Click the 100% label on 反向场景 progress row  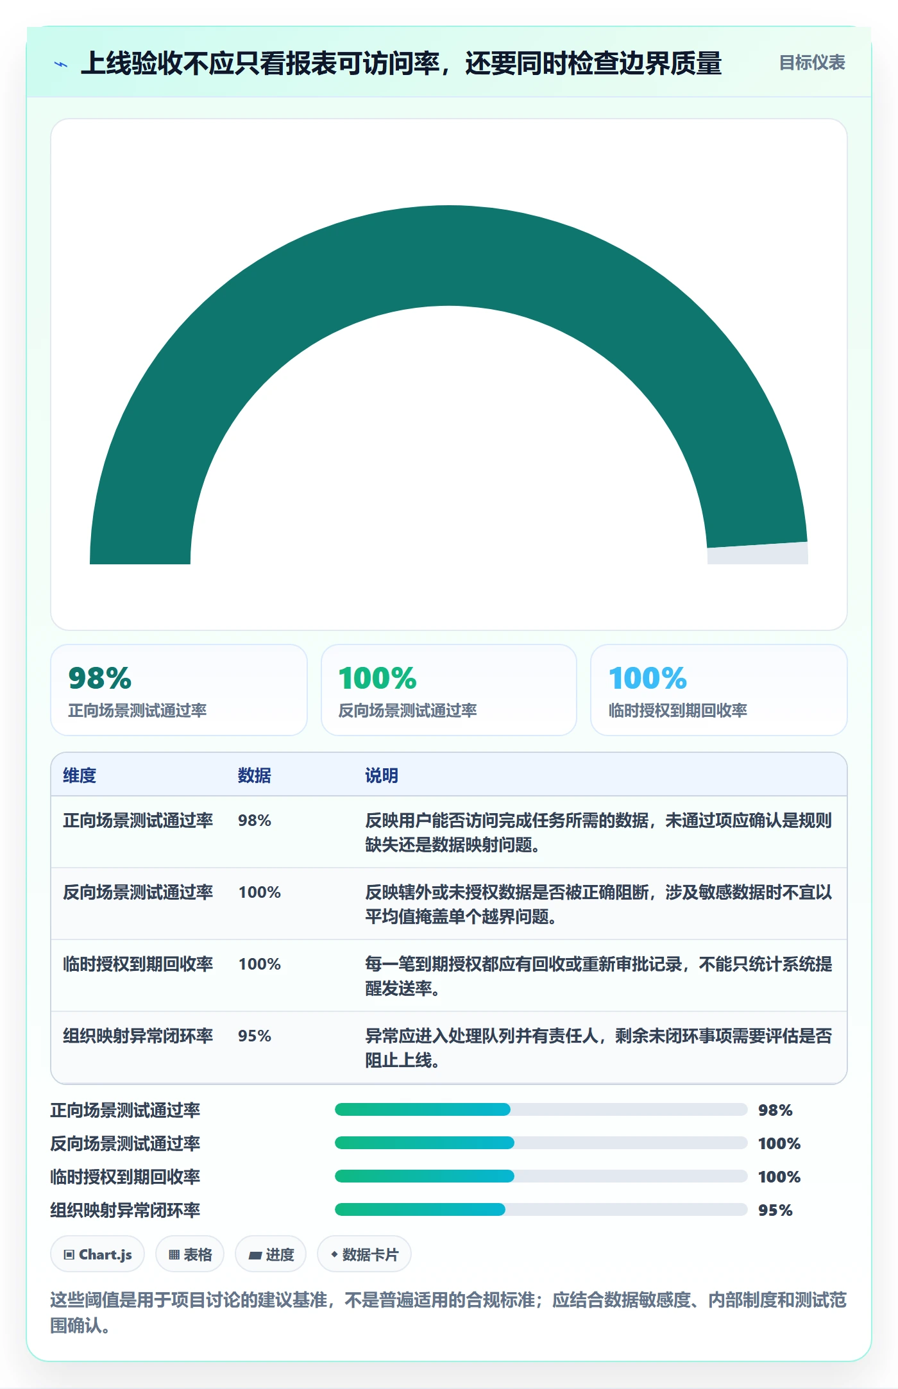779,1143
